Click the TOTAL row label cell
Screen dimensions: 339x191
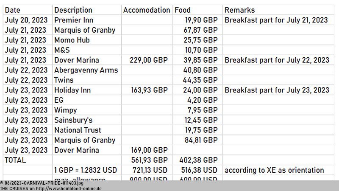pyautogui.click(x=28, y=160)
